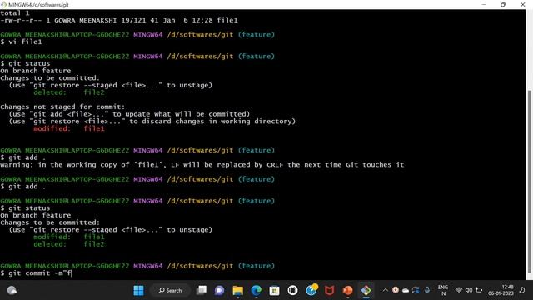Click the LF CRLF warning line
The width and height of the screenshot is (533, 300).
202,165
